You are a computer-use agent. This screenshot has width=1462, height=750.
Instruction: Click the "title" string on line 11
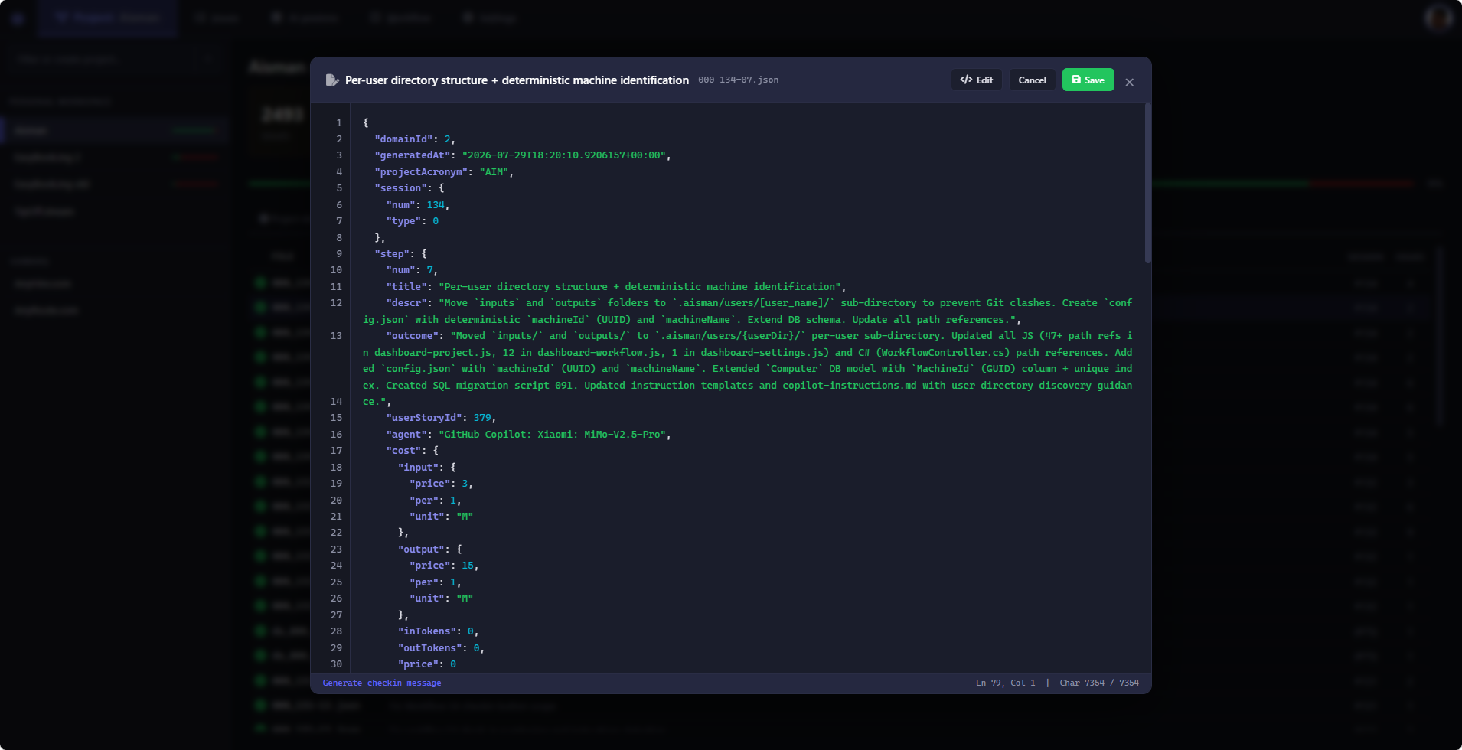639,287
